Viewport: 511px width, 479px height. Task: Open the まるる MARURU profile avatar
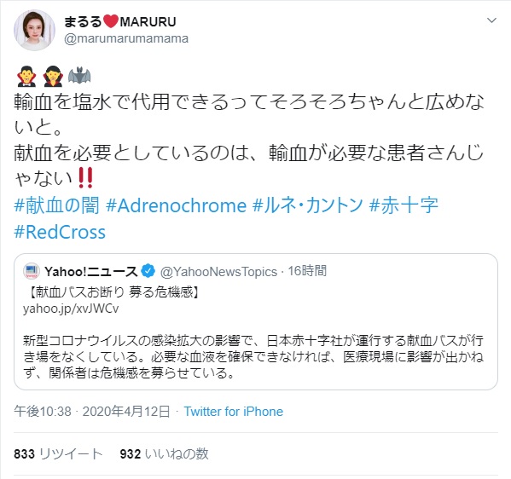[x=34, y=30]
